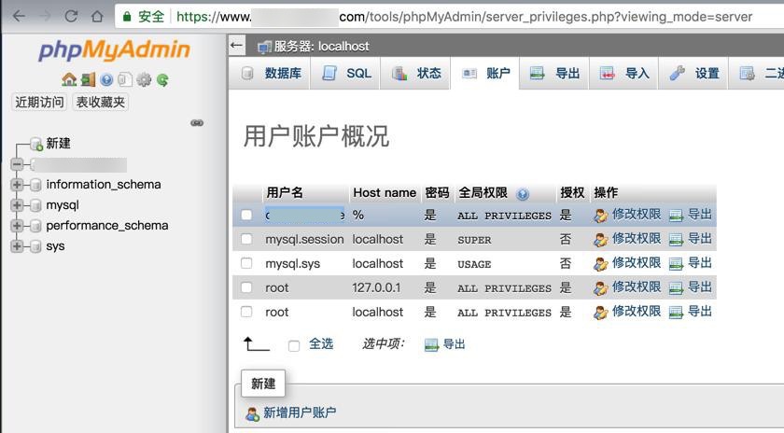Select information_schema in database tree
The image size is (784, 433).
pos(104,185)
